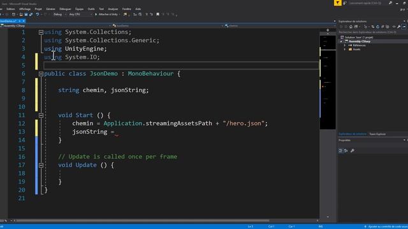Click the Alphabetical sort icon in Properties panel

pos(346,151)
